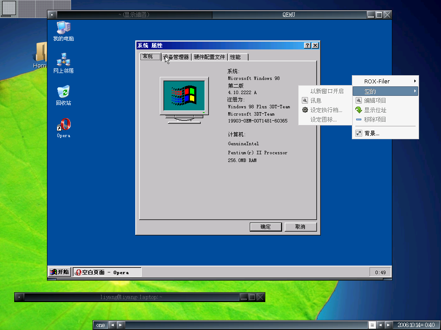Screen dimensions: 441x330
Task: Activate the 空白页面 - Opera taskbar button
Action: (107, 272)
